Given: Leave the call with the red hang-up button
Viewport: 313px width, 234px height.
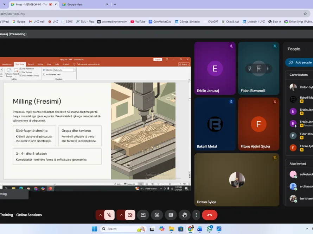Looking at the screenshot, I should pyautogui.click(x=210, y=215).
